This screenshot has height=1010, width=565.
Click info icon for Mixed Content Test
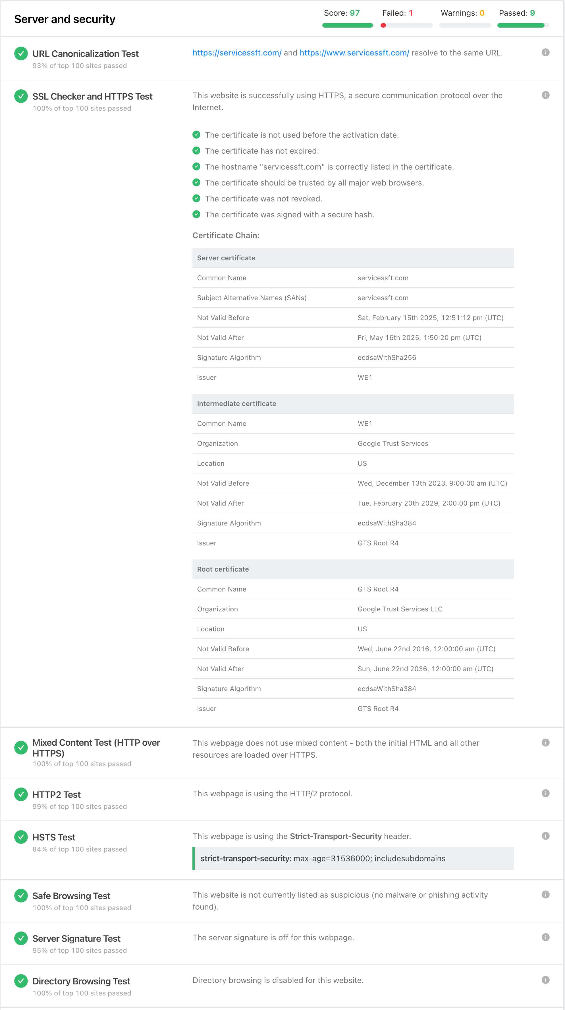(545, 743)
